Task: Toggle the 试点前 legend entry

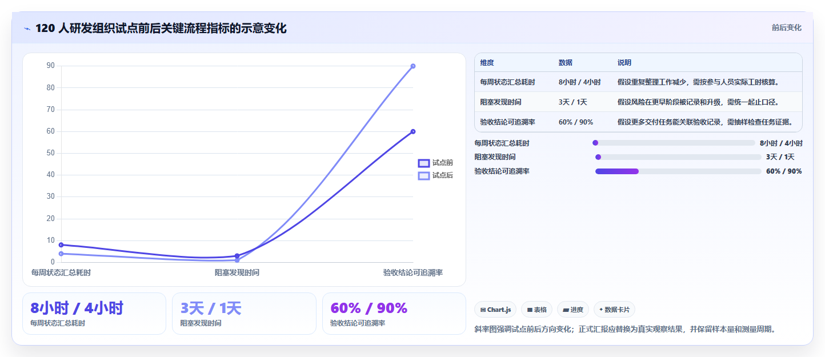Action: (x=435, y=163)
